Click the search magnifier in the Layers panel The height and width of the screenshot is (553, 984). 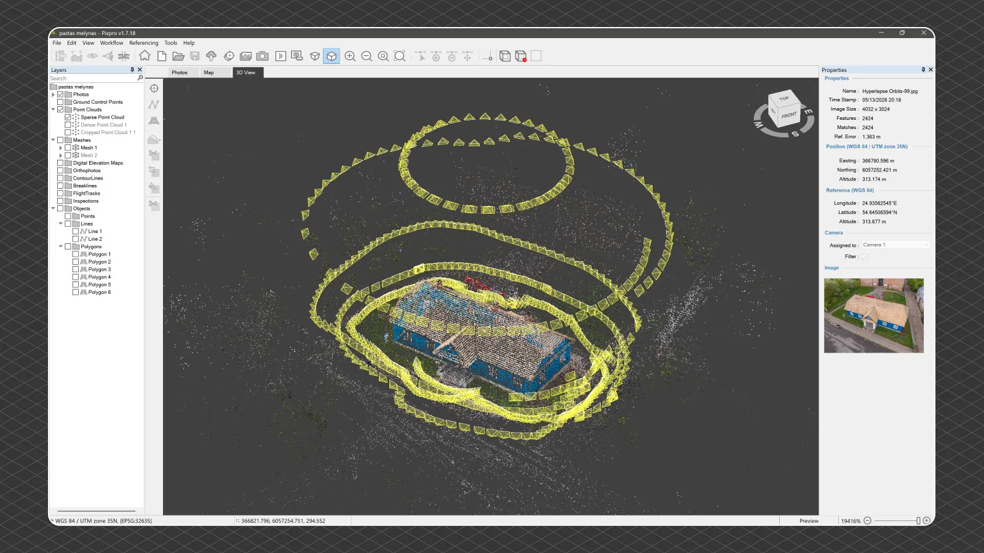pyautogui.click(x=140, y=78)
